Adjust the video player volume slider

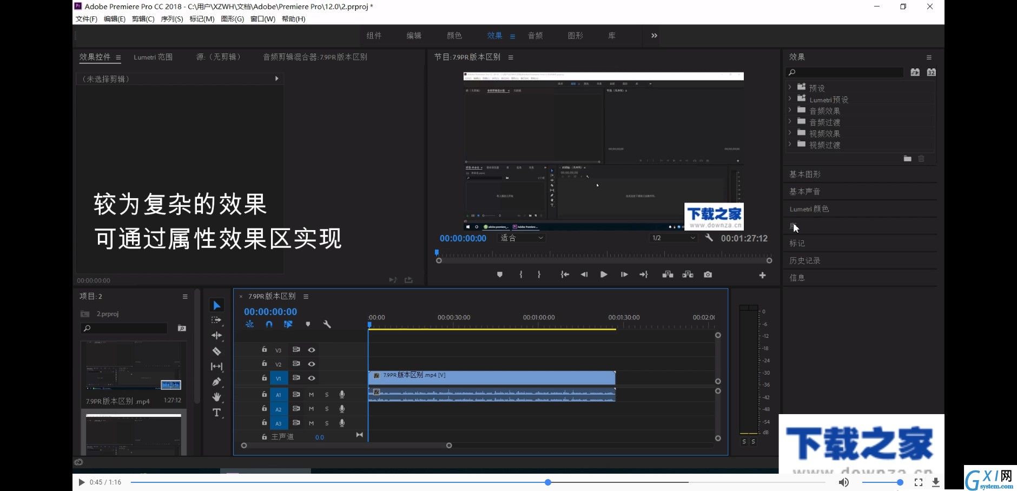tap(900, 482)
